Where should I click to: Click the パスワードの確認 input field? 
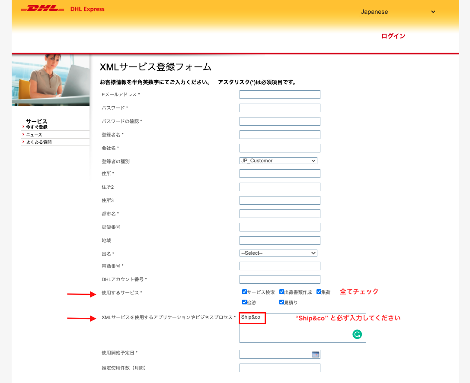click(280, 121)
